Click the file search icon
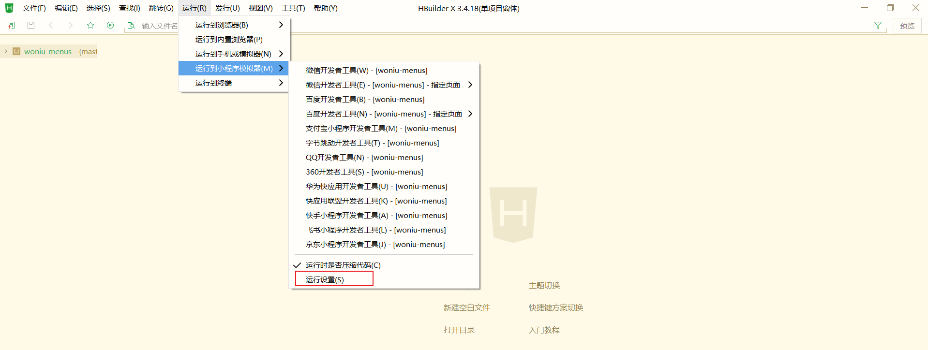928x350 pixels. pos(131,26)
